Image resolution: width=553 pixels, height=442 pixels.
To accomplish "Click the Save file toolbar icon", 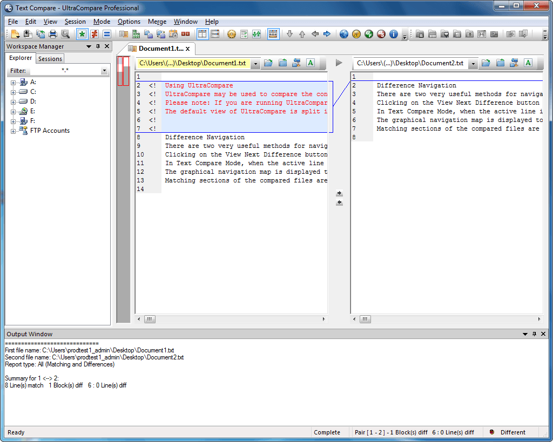I will [28, 34].
